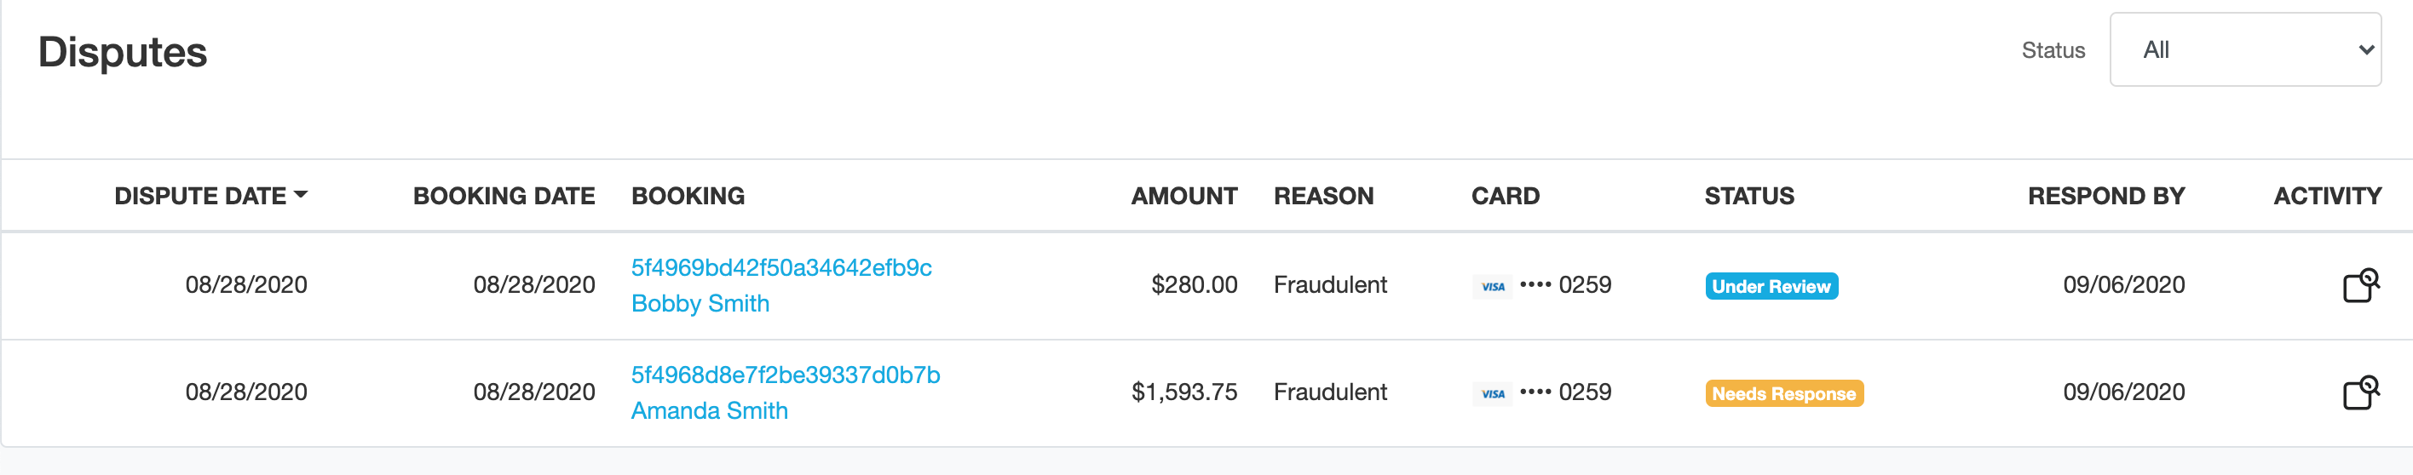This screenshot has height=475, width=2413.
Task: Open Bobby Smith customer link
Action: 700,304
